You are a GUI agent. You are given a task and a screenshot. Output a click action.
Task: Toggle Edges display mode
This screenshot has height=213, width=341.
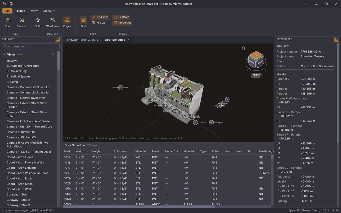pyautogui.click(x=67, y=23)
